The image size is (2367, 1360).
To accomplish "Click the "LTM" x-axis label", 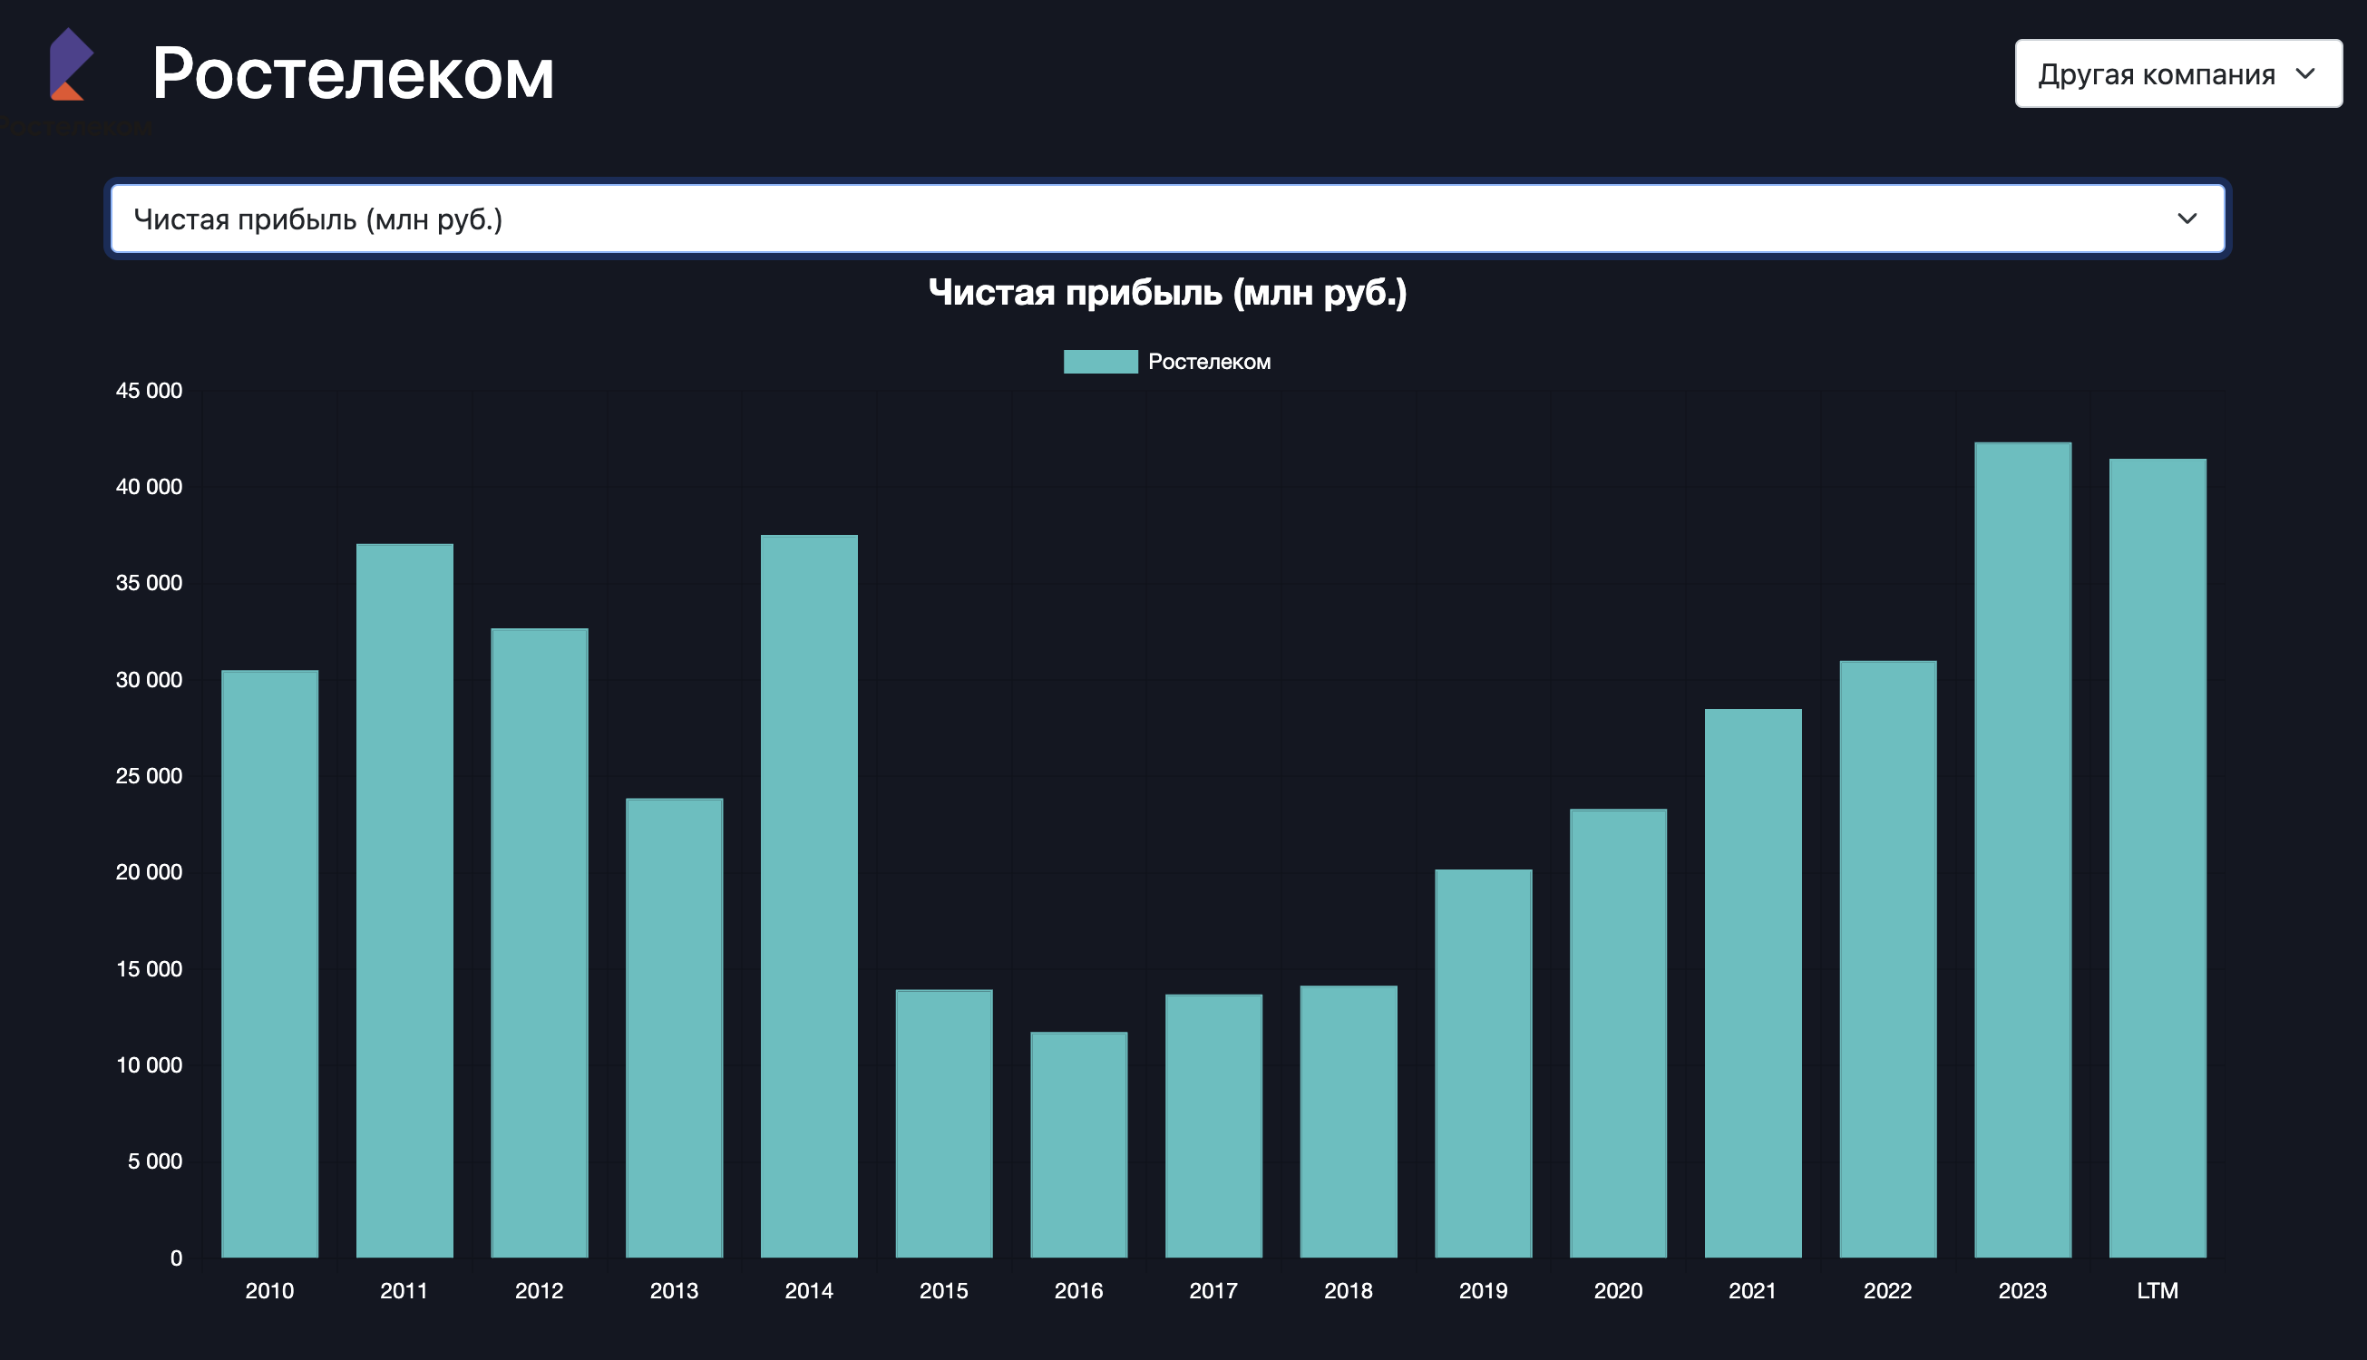I will 2158,1291.
